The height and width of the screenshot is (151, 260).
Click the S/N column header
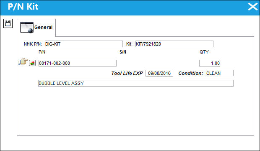[x=123, y=52]
